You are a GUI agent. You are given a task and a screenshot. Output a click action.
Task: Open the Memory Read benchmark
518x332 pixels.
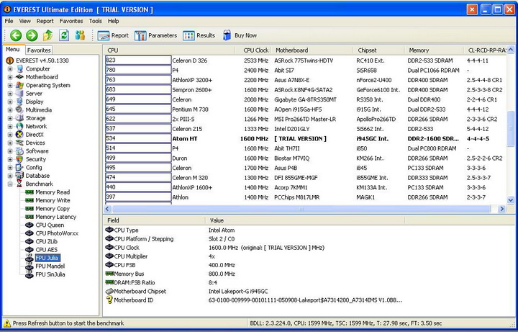pos(53,192)
